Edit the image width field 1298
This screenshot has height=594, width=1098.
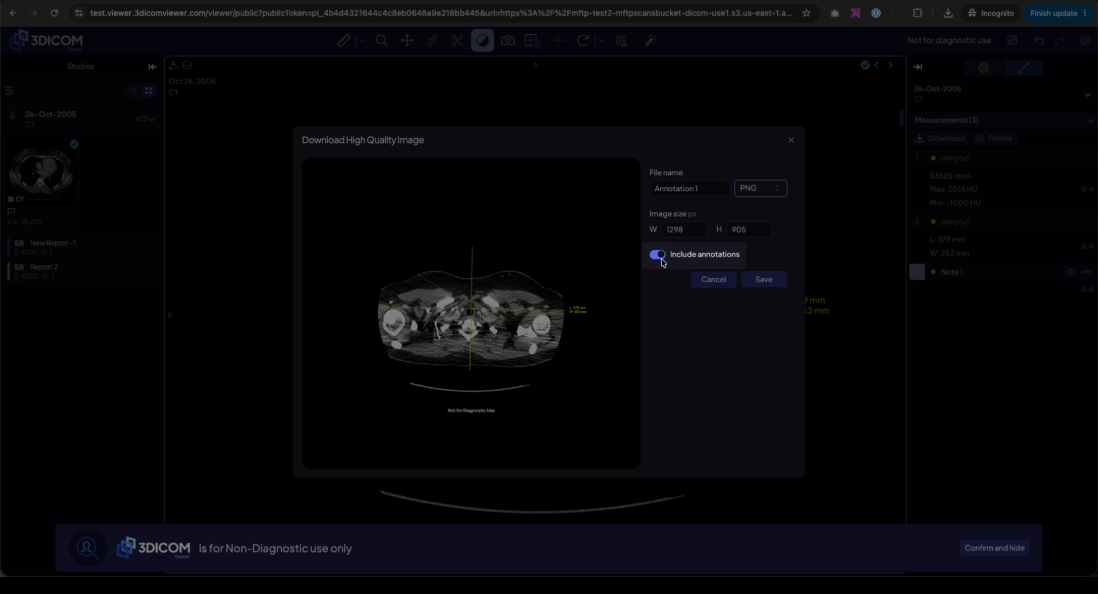pyautogui.click(x=684, y=230)
